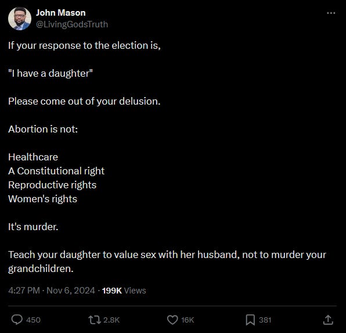Screen dimensions: 346x333
Task: Click the John Mason display name
Action: coord(61,13)
